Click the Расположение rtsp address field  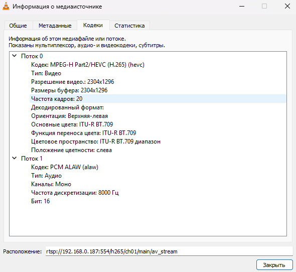169,251
